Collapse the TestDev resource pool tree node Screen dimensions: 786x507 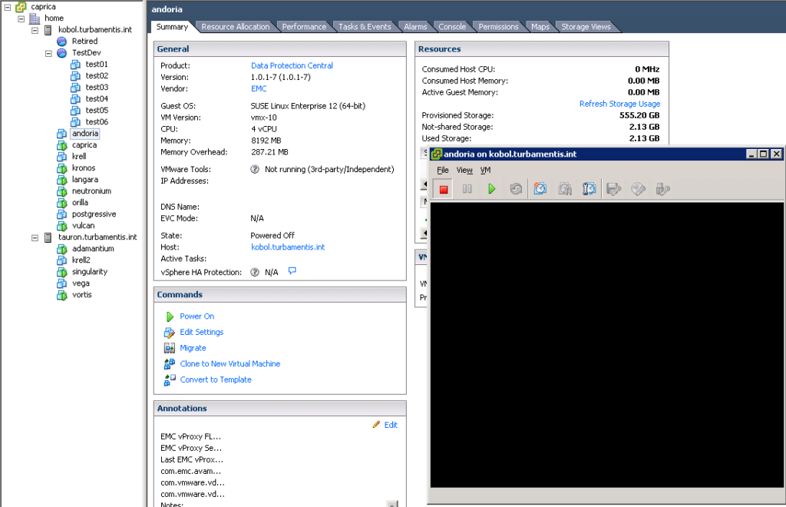48,53
